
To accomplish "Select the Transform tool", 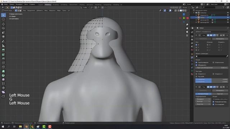I will coord(3,37).
